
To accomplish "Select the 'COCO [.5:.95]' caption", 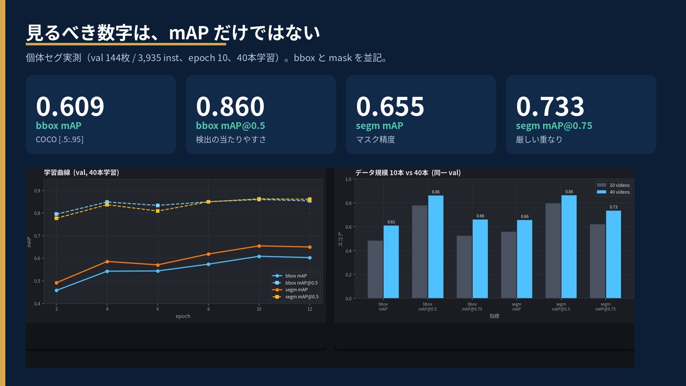I will pos(60,139).
